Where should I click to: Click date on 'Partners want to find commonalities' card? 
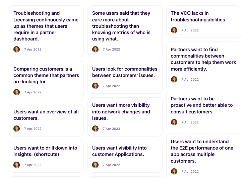[190, 79]
